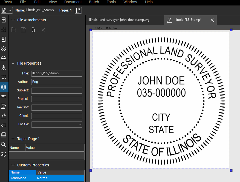The height and width of the screenshot is (182, 240).
Task: Collapse the Tags - Page 1 section
Action: pyautogui.click(x=13, y=139)
